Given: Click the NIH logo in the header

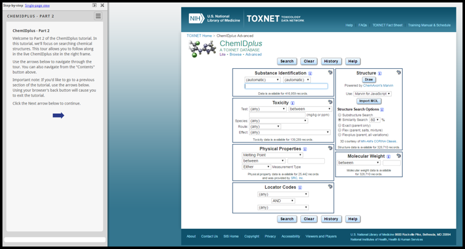Looking at the screenshot, I should click(197, 18).
